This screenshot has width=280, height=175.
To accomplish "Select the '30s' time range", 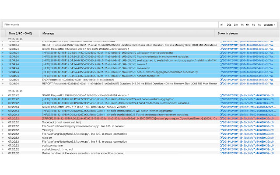I will click(x=229, y=24).
